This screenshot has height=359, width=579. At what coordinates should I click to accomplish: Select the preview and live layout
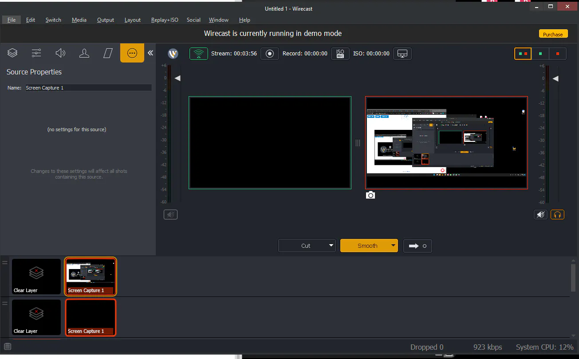pos(523,54)
